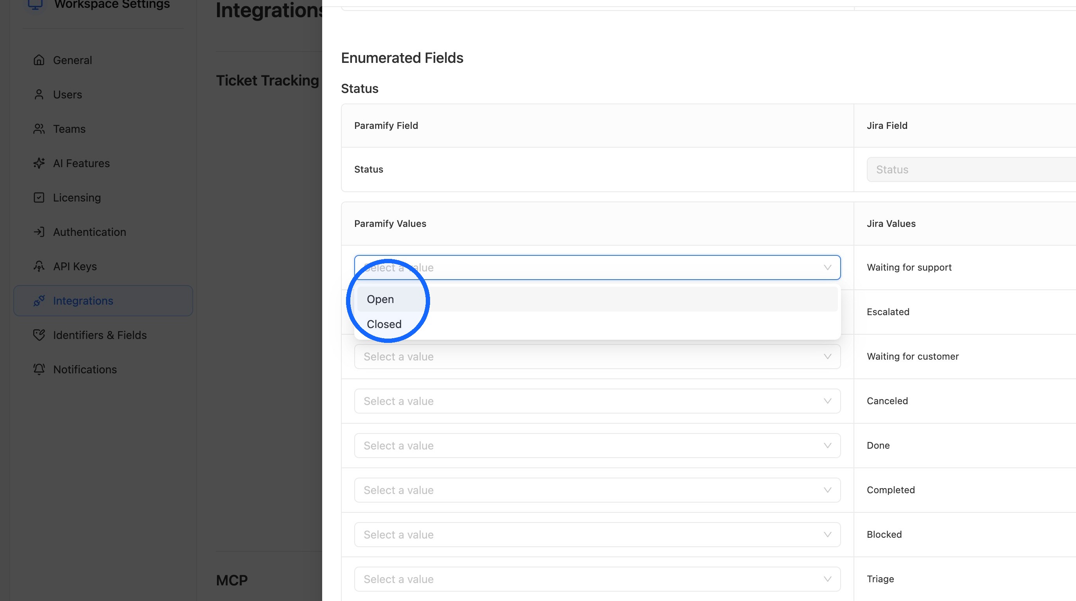Screen dimensions: 1076x601
Task: Click the Ticket Tracking heading behind panel
Action: click(x=267, y=80)
